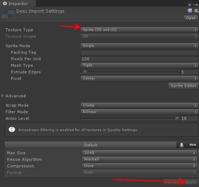Open the Inspector panel options menu icon

(x=196, y=5)
